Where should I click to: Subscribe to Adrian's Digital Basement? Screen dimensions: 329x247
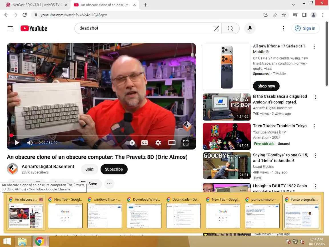(114, 169)
